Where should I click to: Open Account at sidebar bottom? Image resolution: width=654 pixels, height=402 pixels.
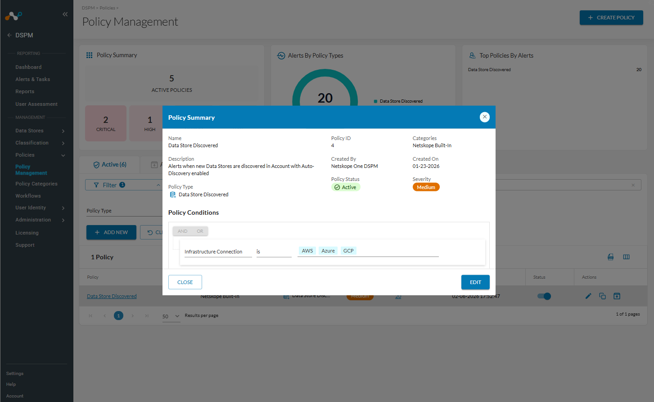tap(15, 396)
